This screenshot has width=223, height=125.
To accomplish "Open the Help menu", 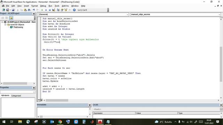I will [83, 6].
